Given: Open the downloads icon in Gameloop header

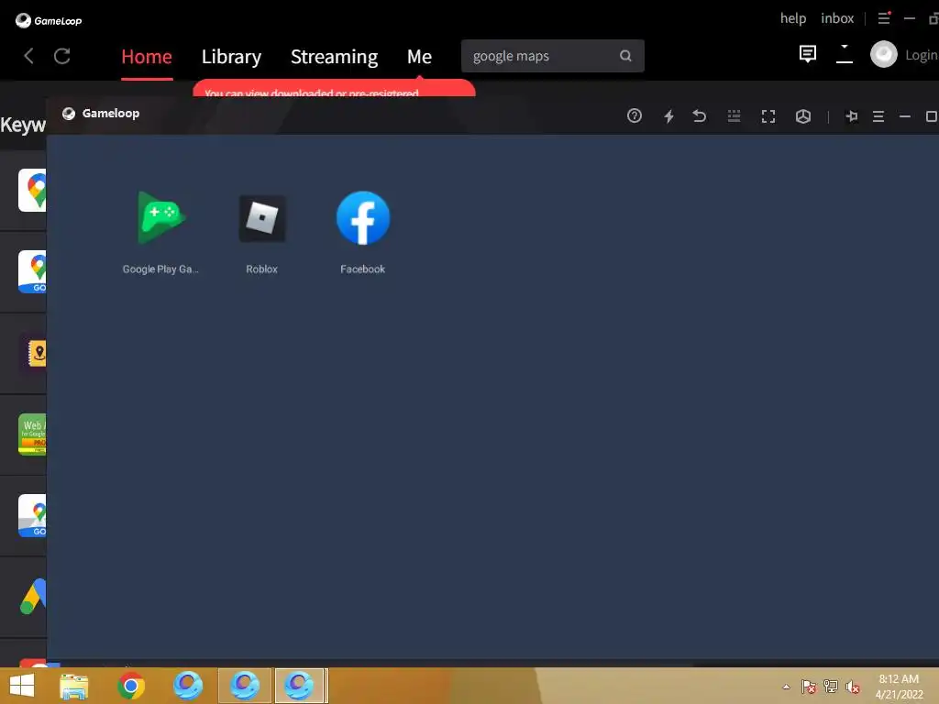Looking at the screenshot, I should pos(845,54).
